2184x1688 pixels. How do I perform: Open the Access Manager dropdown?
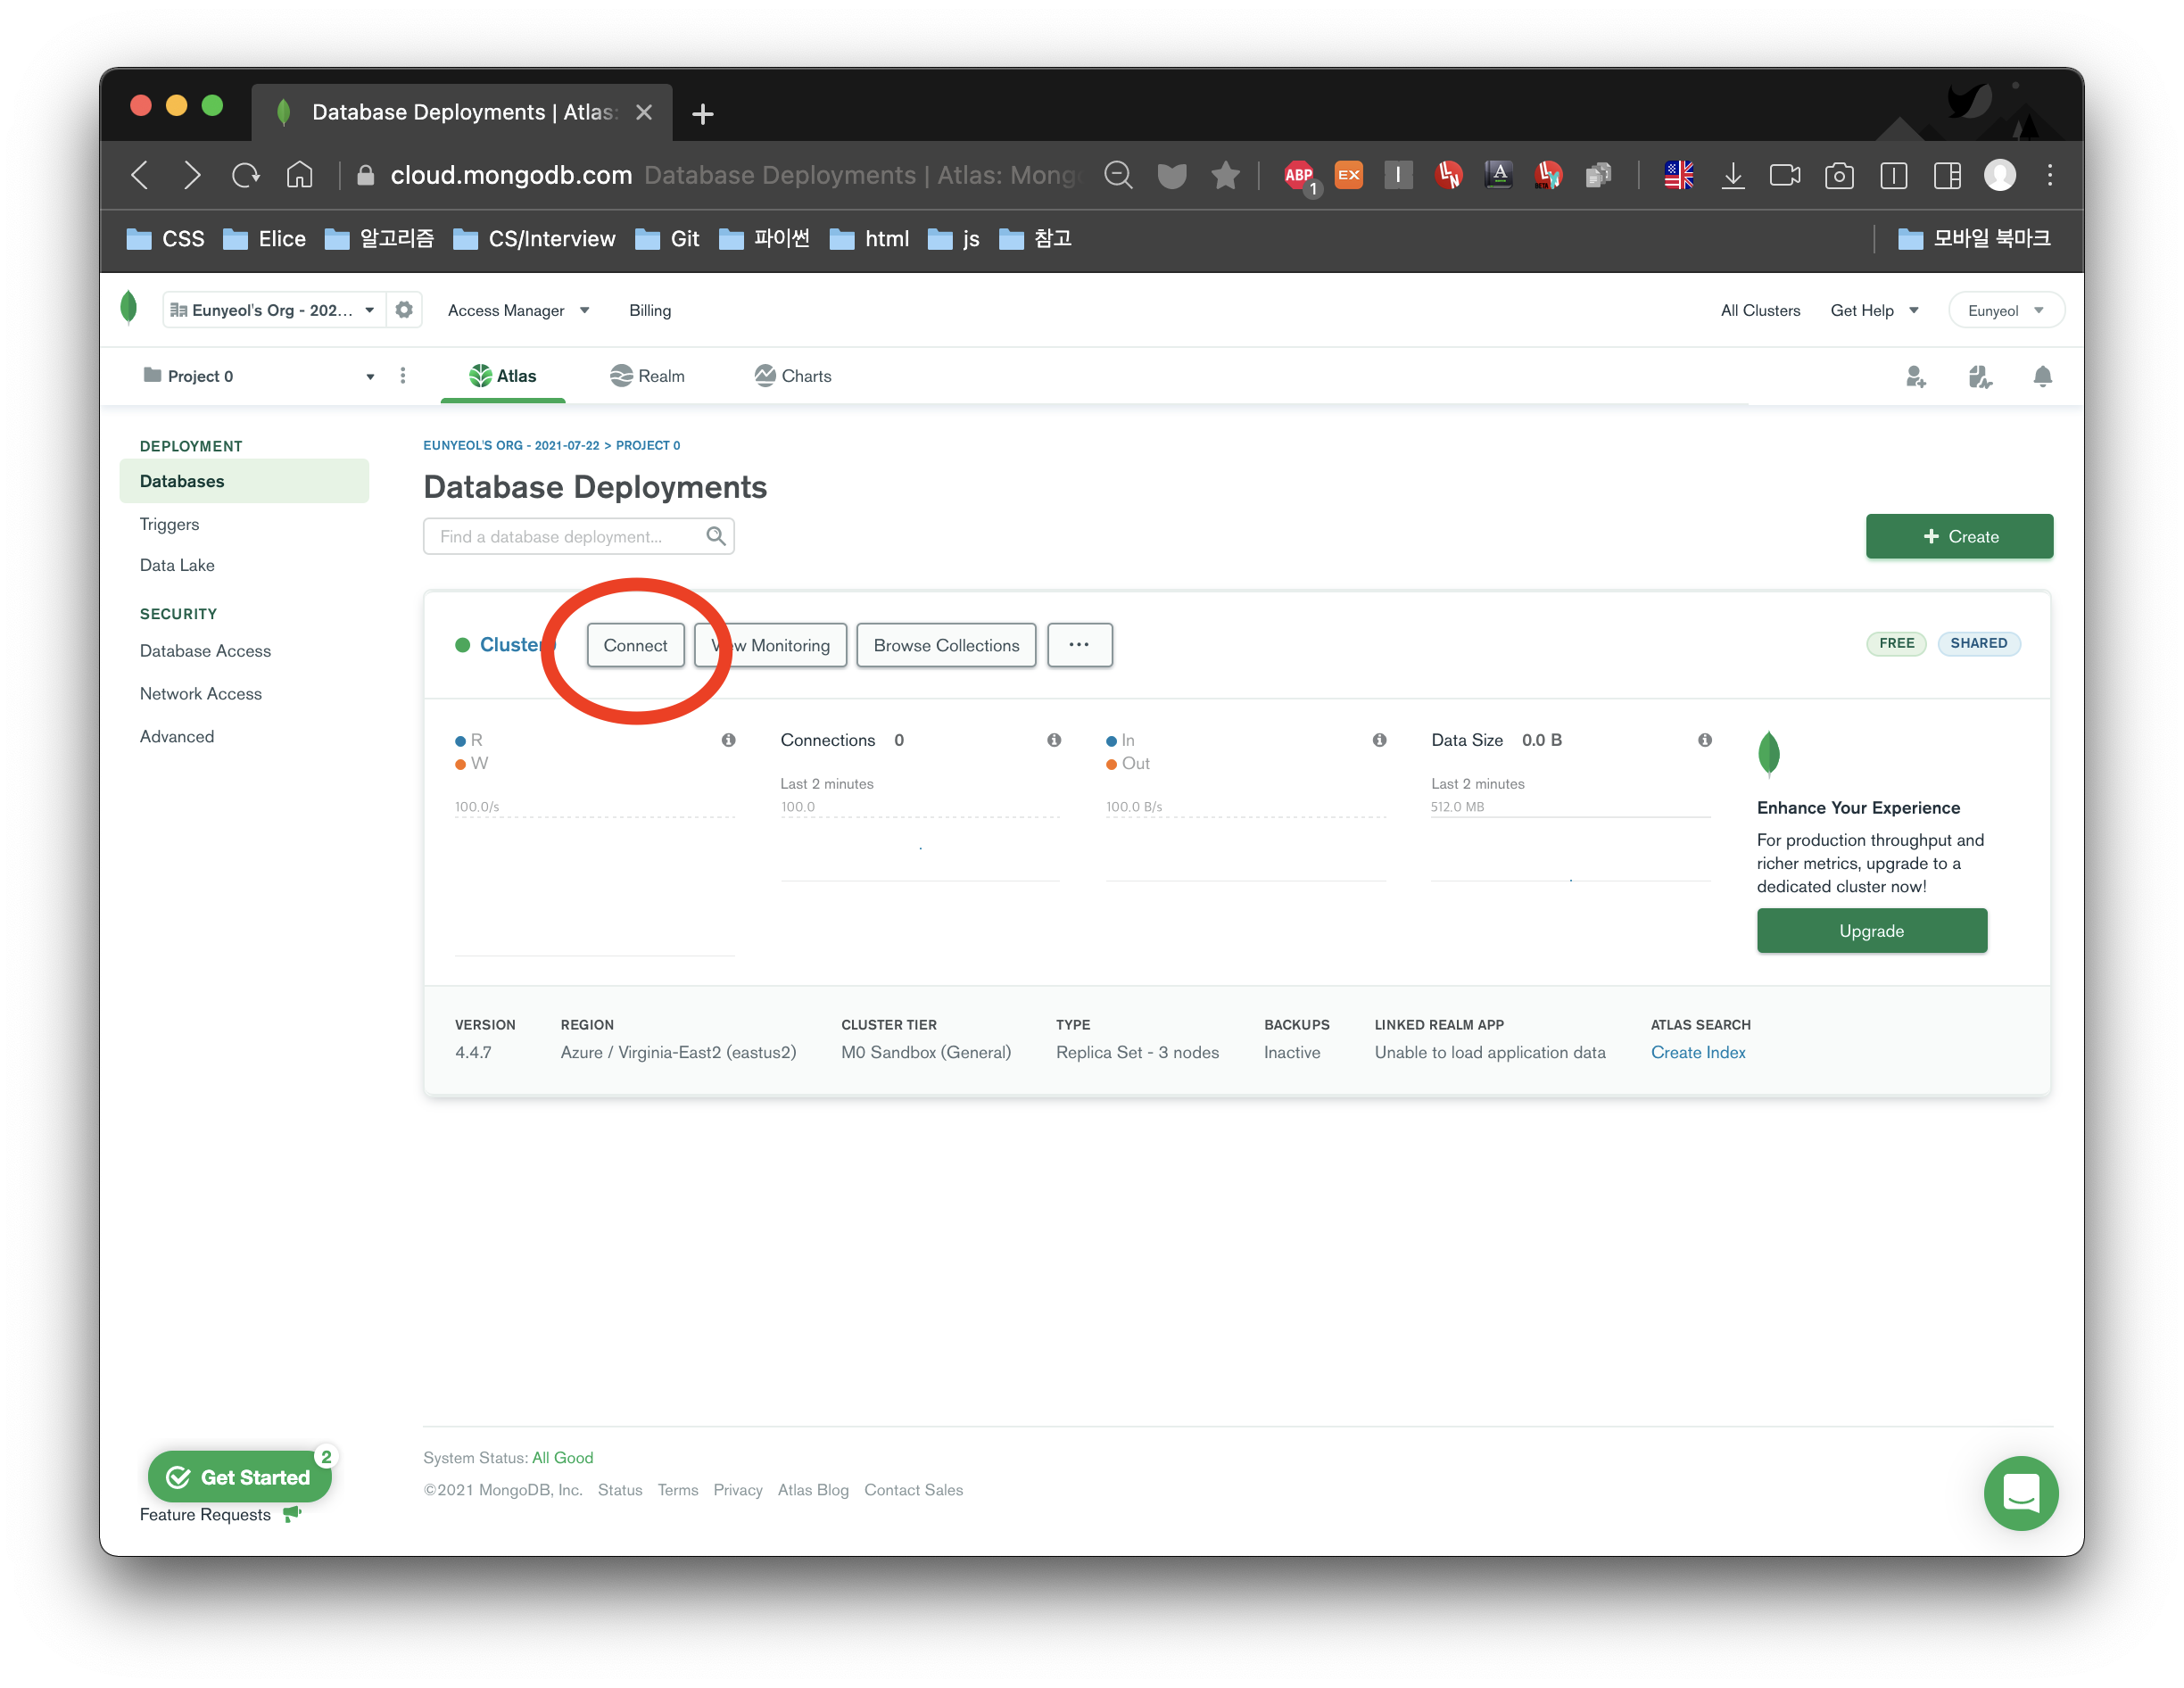pos(518,310)
